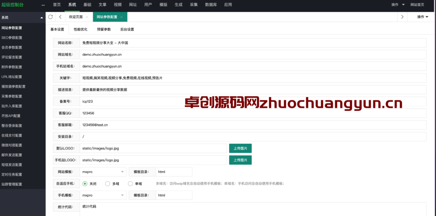The width and height of the screenshot is (436, 216).
Task: Click the 统计代码 text area
Action: coord(253,209)
